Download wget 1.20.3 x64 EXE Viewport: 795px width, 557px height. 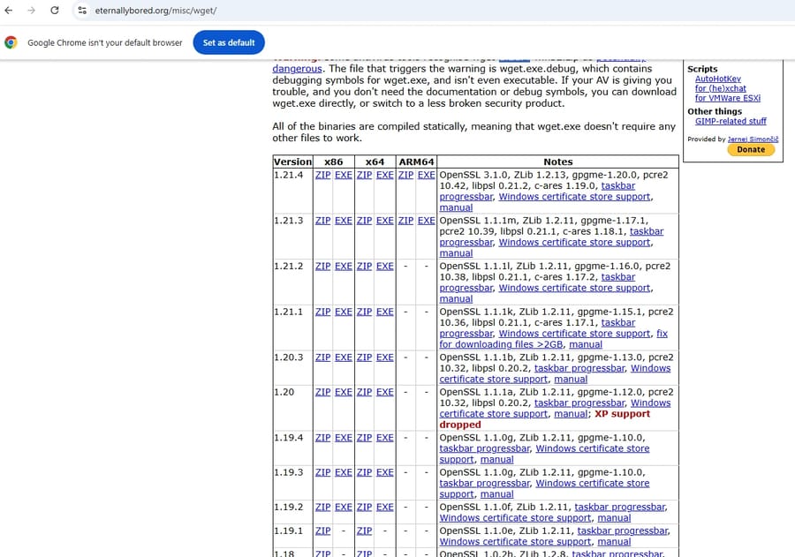click(x=385, y=358)
